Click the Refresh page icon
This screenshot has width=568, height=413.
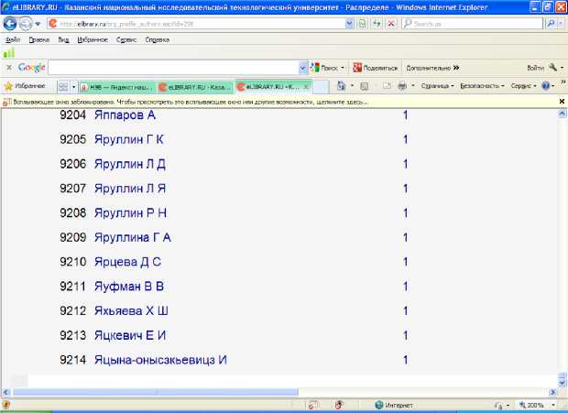376,24
